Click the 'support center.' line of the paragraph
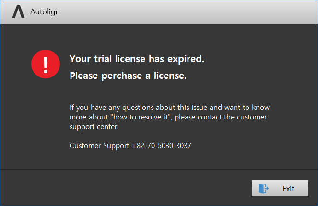Screen dimensions: 318x206 pyautogui.click(x=94, y=127)
